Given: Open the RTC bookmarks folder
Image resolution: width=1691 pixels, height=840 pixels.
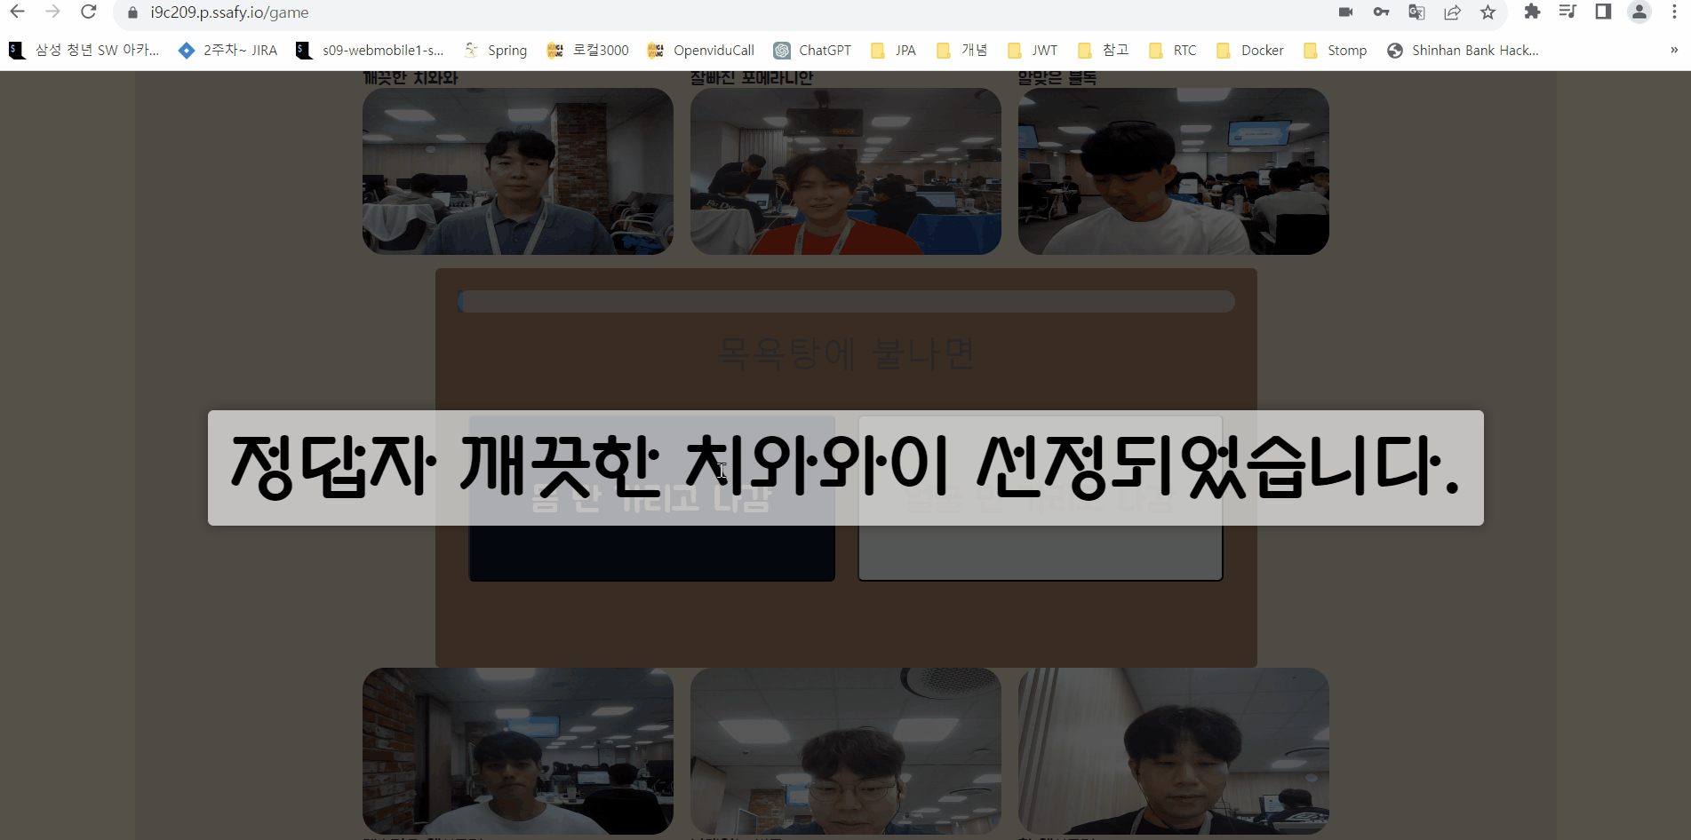Looking at the screenshot, I should [1172, 50].
